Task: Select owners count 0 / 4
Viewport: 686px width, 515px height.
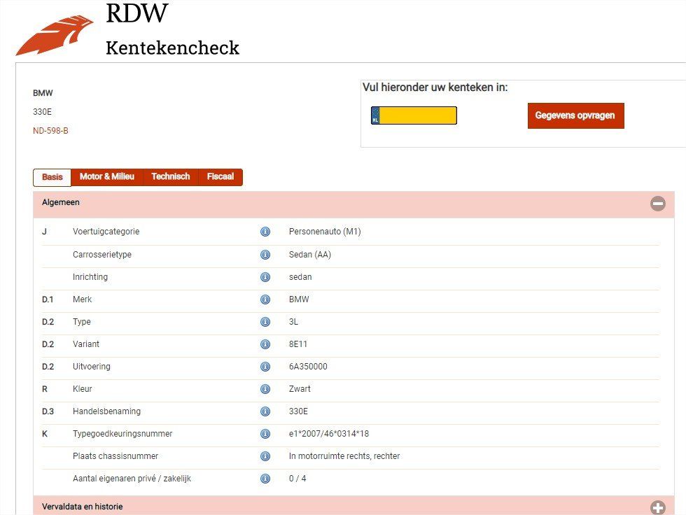Action: 297,479
